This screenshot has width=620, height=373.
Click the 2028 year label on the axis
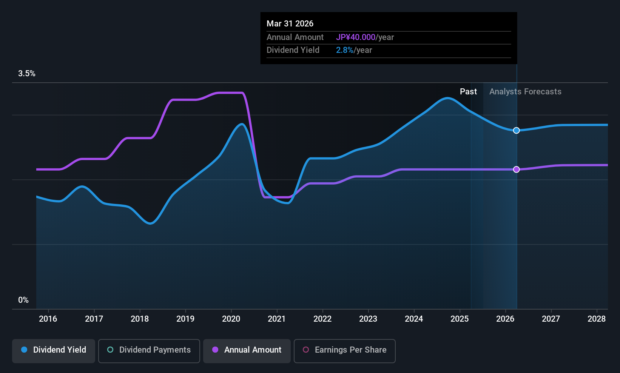(x=597, y=319)
